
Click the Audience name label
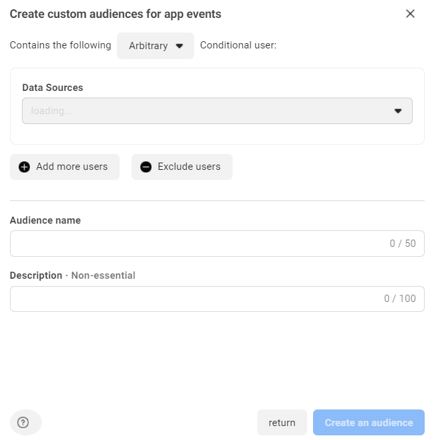point(45,220)
